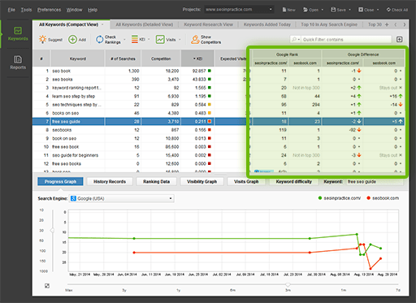
Task: Click the History Records button
Action: pyautogui.click(x=110, y=181)
